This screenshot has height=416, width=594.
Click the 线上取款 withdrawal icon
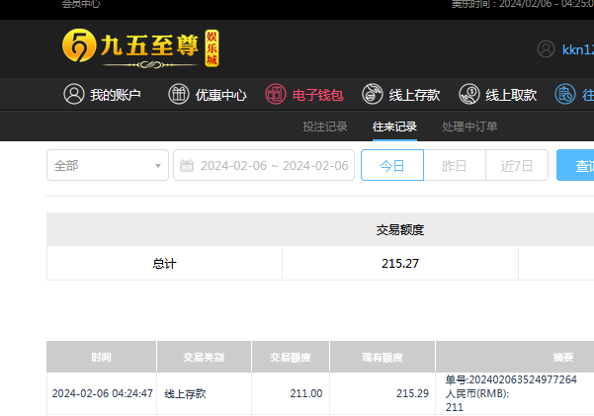(469, 94)
